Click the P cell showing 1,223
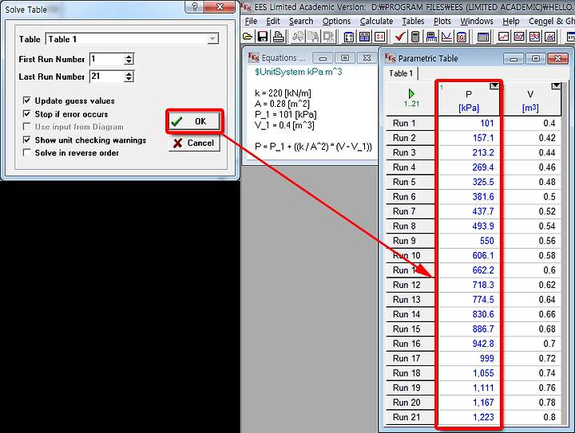 tap(468, 417)
